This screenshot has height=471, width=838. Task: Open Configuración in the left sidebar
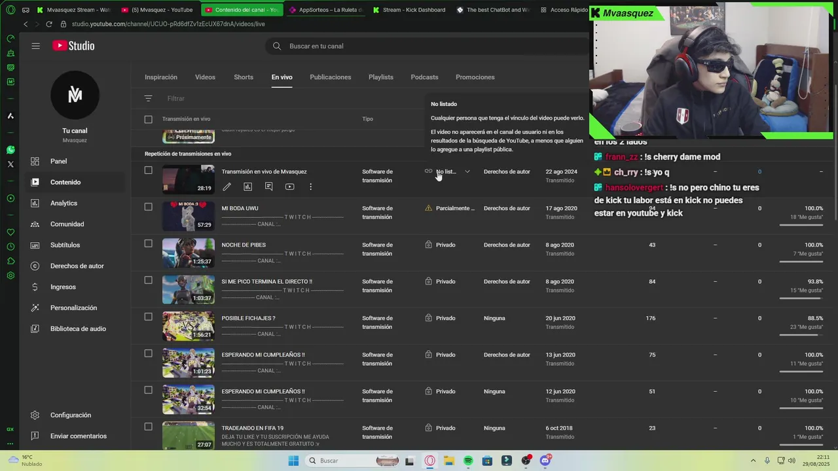[x=75, y=415]
